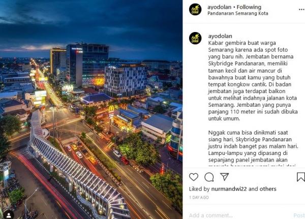Open the Skybridge Pandanaran photo
This screenshot has width=305, height=219.
click(x=91, y=110)
